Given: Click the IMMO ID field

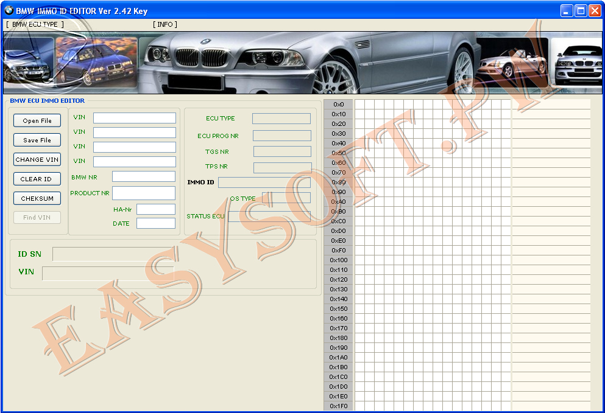Looking at the screenshot, I should pos(264,182).
